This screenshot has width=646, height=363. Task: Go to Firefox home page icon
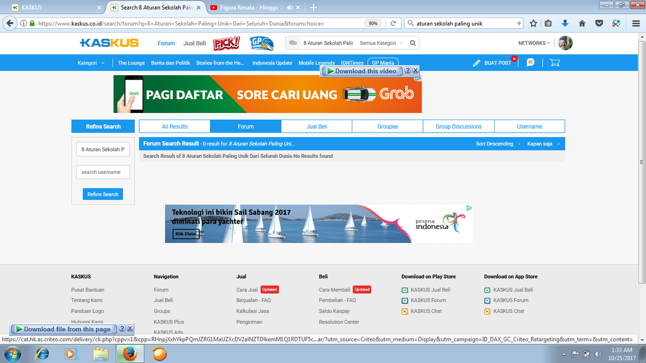tap(582, 23)
